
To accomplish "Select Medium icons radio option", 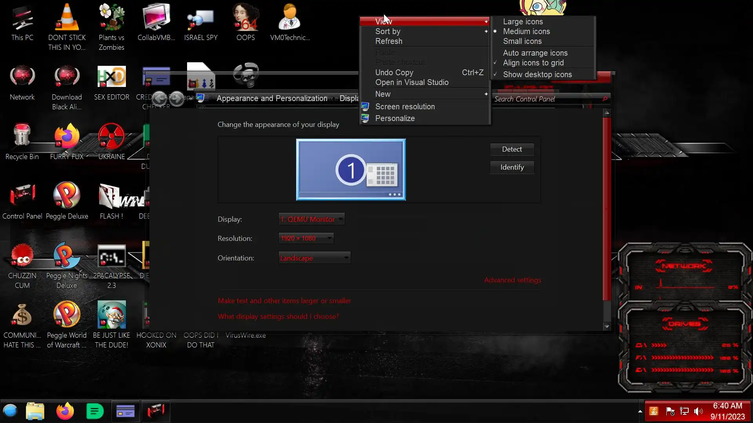I will (526, 31).
